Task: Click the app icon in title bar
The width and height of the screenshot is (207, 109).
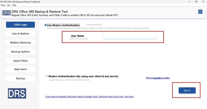Action: click(x=2, y=2)
